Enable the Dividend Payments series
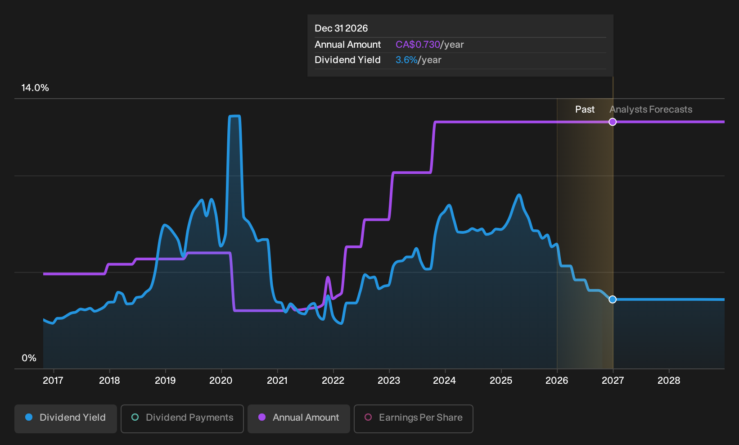This screenshot has height=445, width=739. pos(182,419)
